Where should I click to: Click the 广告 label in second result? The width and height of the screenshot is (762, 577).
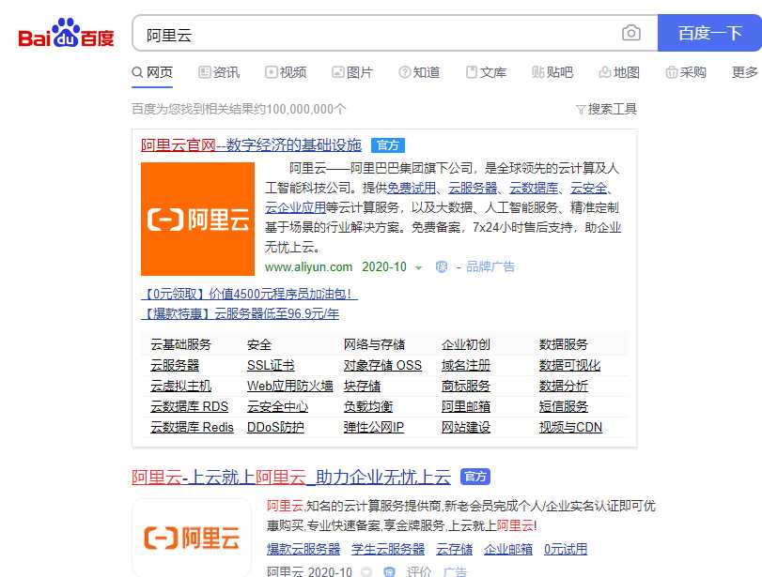pyautogui.click(x=455, y=571)
